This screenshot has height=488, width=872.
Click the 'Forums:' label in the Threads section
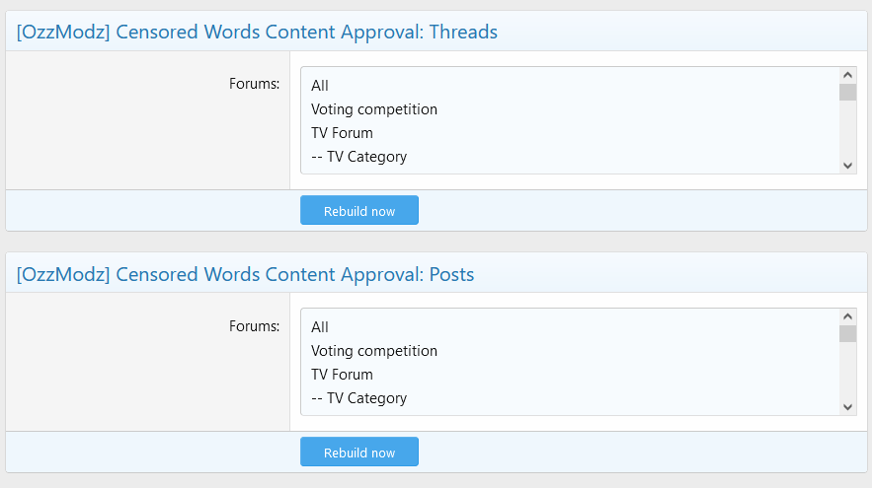(x=254, y=84)
